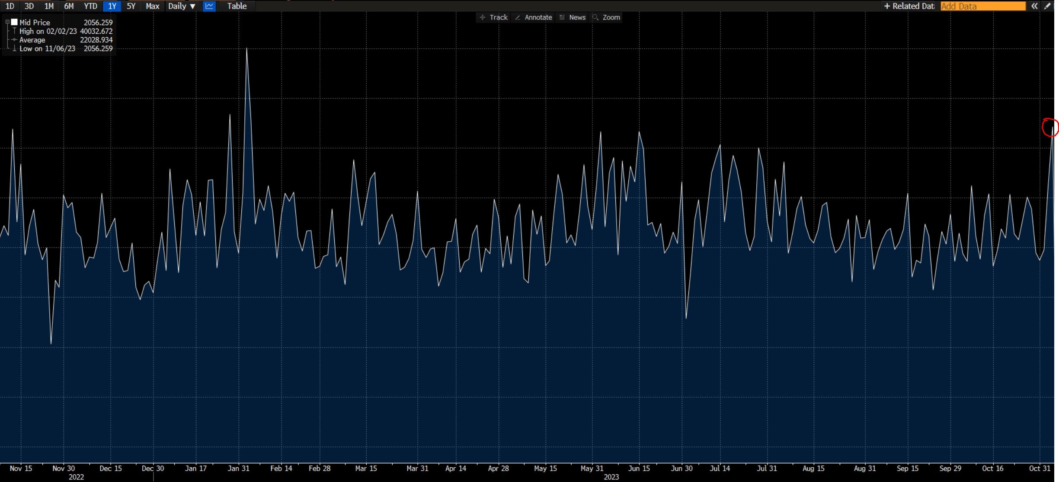
Task: Select the 6M time range
Action: click(69, 6)
